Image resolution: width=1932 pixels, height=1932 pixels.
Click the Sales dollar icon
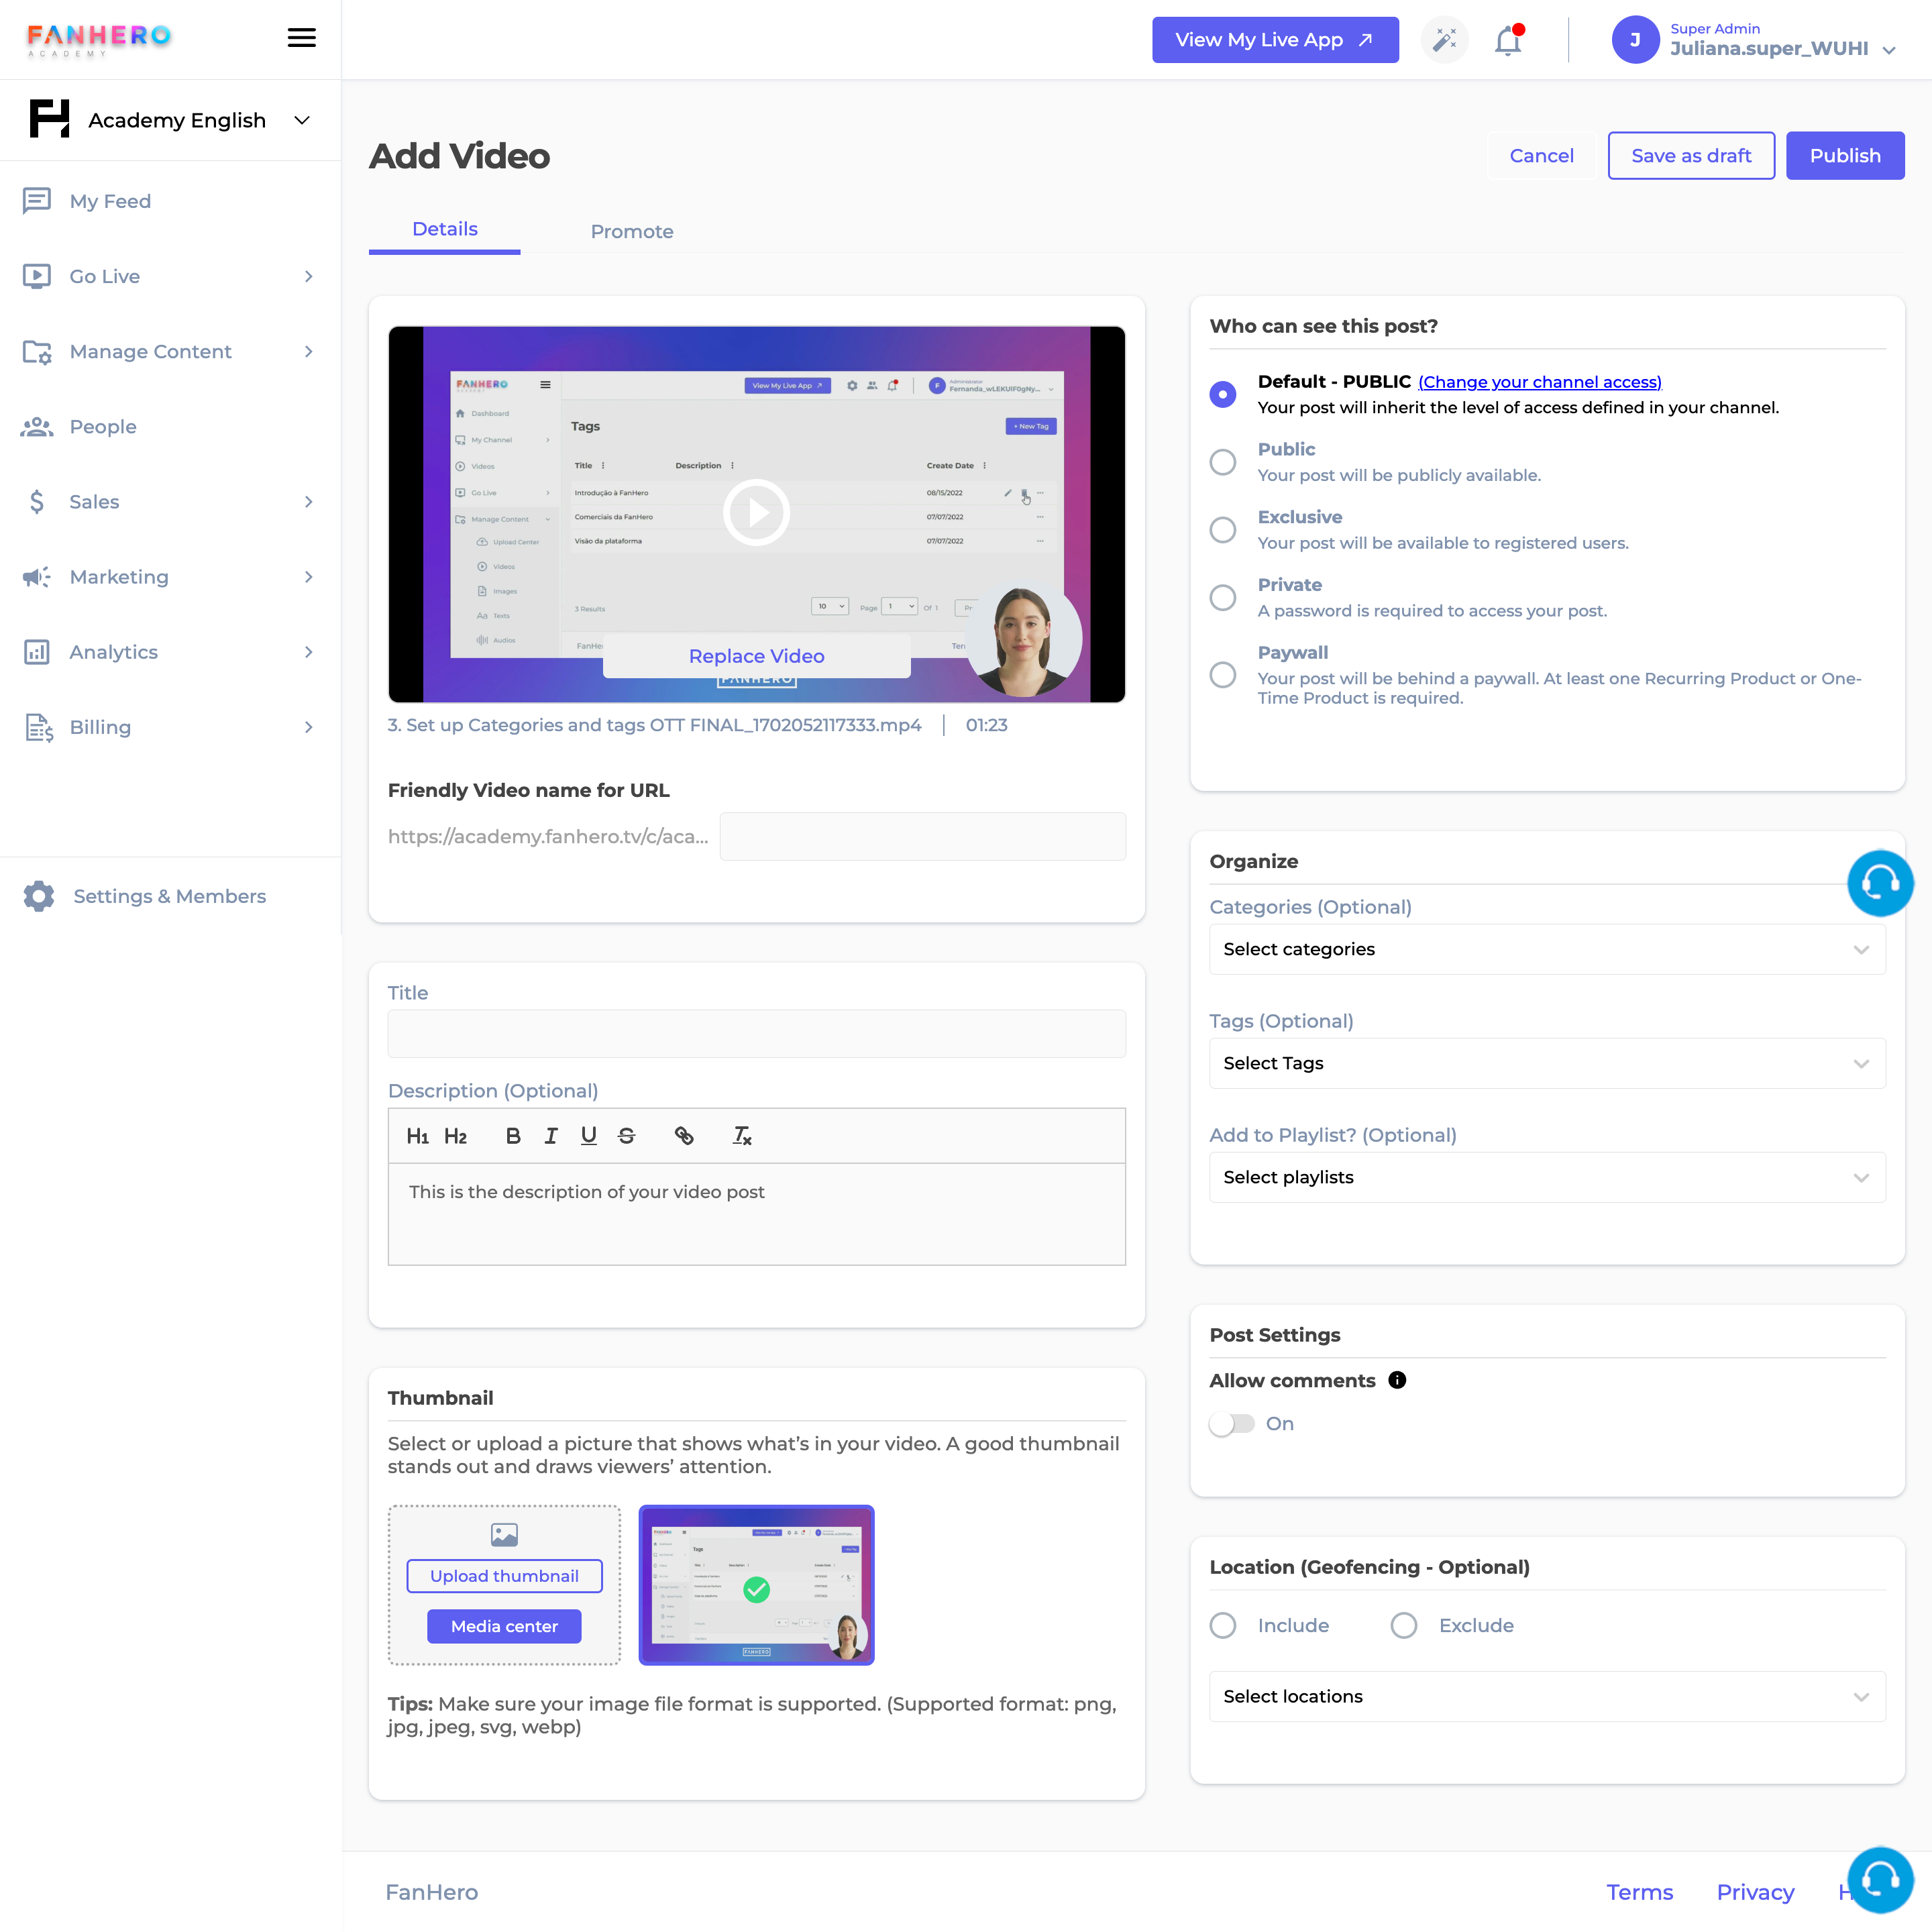click(x=37, y=502)
